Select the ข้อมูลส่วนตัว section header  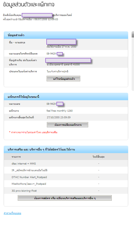pyautogui.click(x=66, y=35)
